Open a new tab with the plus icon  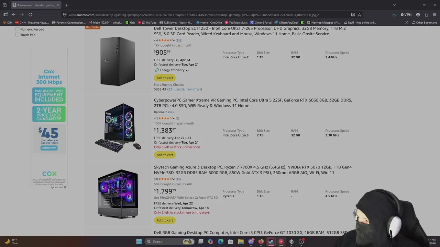[x=66, y=5]
